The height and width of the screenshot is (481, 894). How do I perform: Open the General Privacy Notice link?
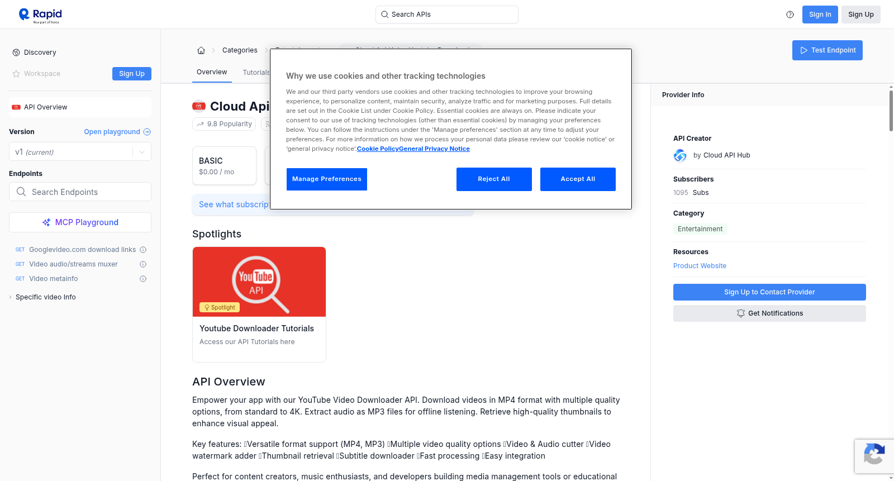[x=434, y=149]
